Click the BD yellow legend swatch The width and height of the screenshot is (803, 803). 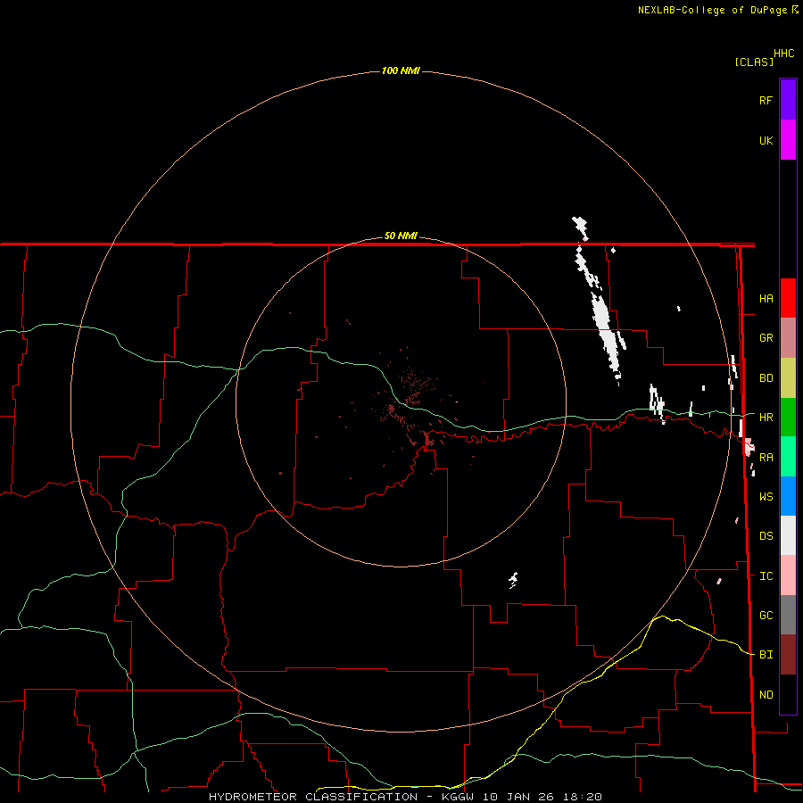788,378
